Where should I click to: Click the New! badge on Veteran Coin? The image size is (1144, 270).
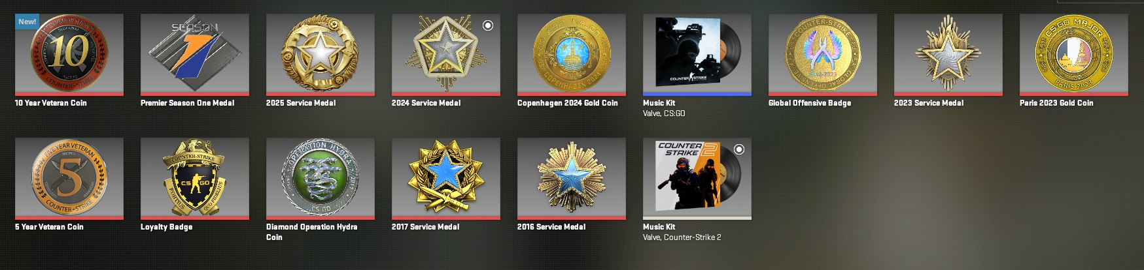point(27,22)
